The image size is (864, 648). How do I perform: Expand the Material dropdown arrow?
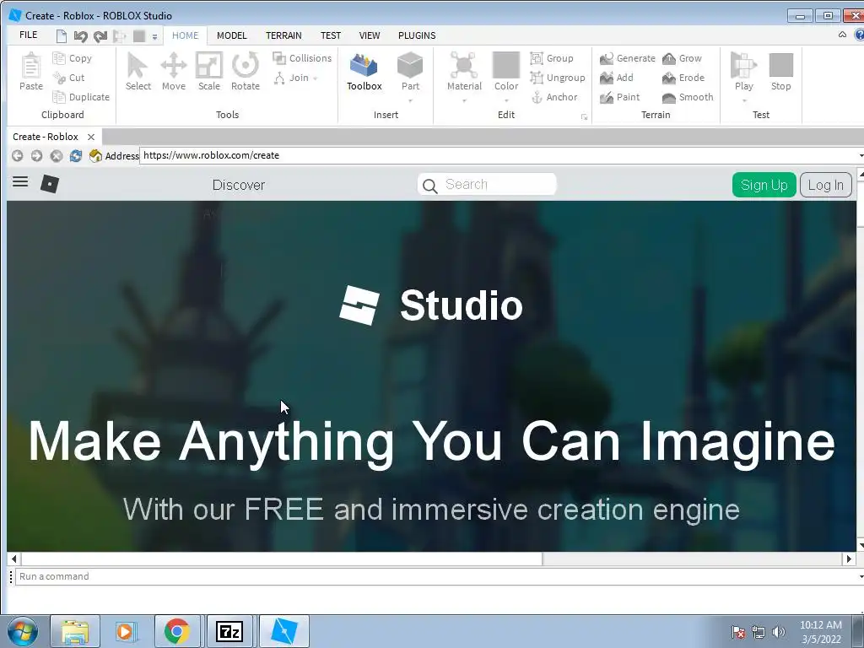point(464,101)
